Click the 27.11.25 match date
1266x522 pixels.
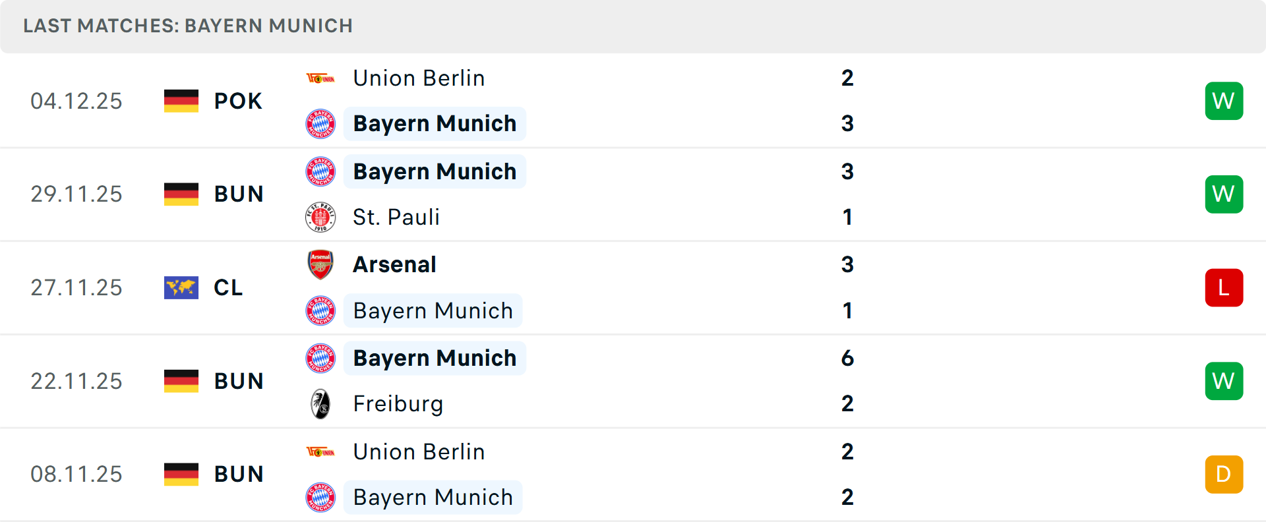(x=76, y=287)
